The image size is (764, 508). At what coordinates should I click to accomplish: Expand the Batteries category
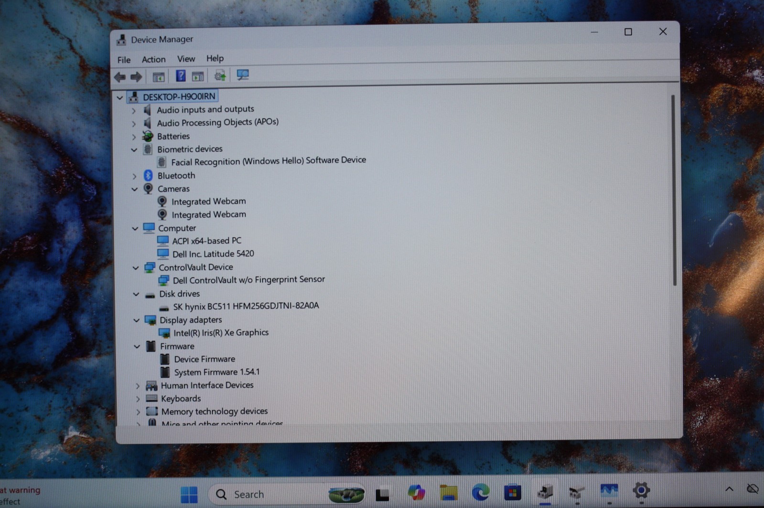tap(134, 137)
